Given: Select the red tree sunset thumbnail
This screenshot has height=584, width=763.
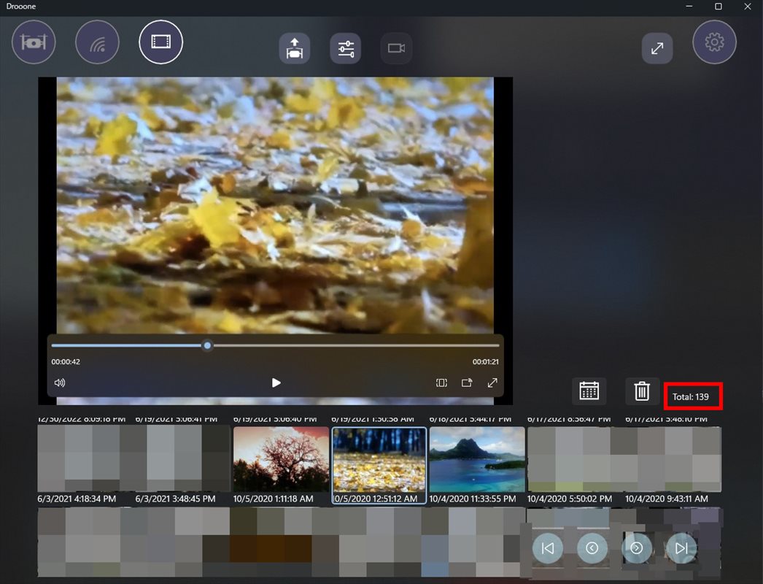Looking at the screenshot, I should 281,459.
